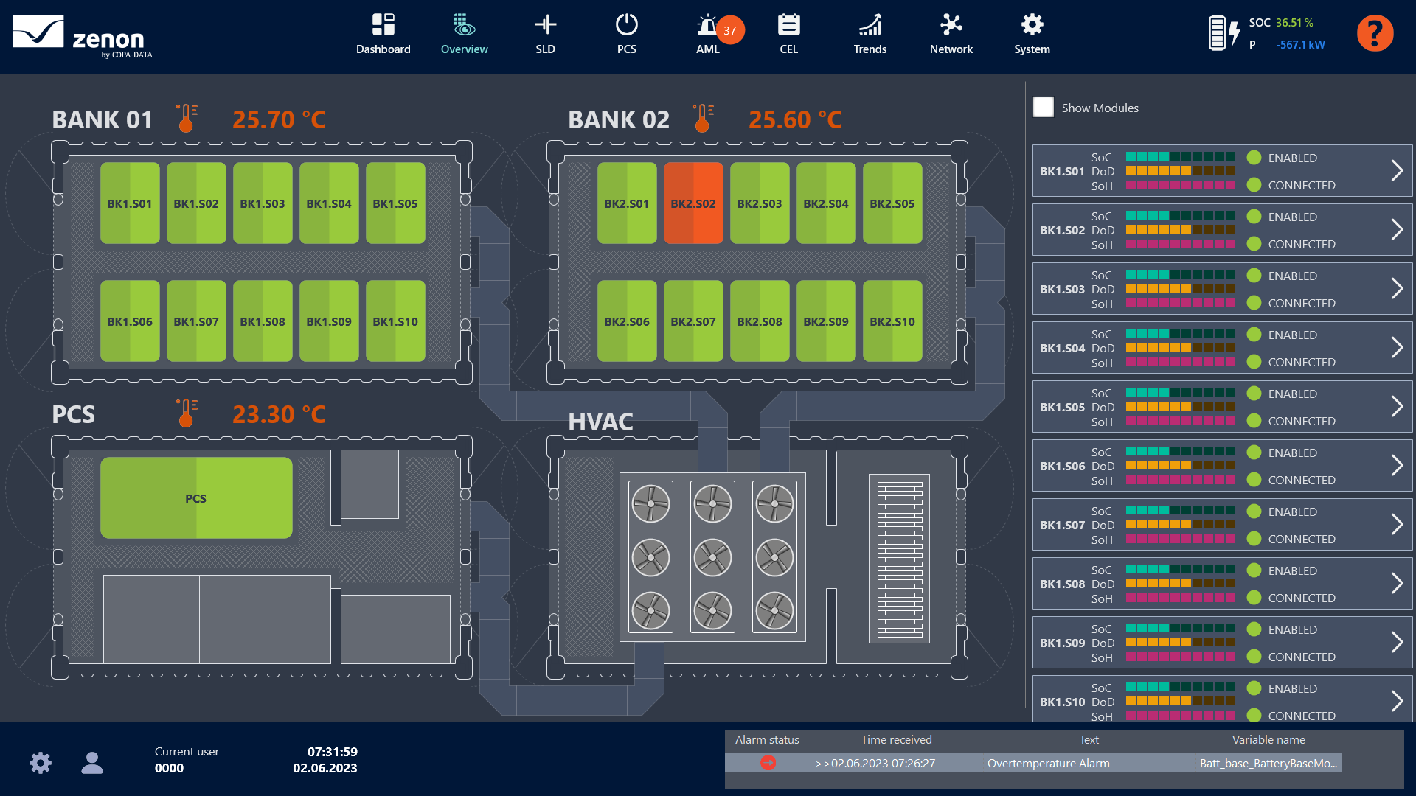Expand BK1.S05 details arrow
This screenshot has width=1416, height=796.
click(x=1396, y=407)
